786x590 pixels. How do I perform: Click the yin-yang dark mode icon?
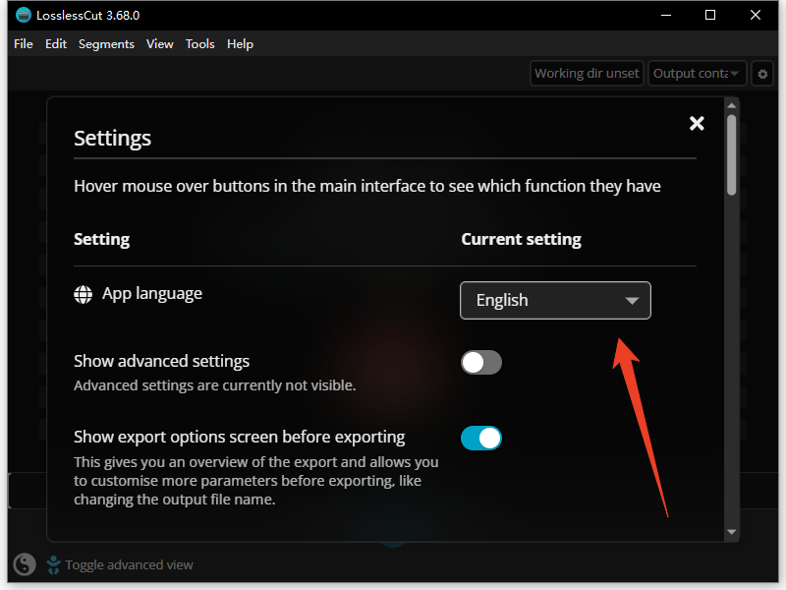point(25,564)
